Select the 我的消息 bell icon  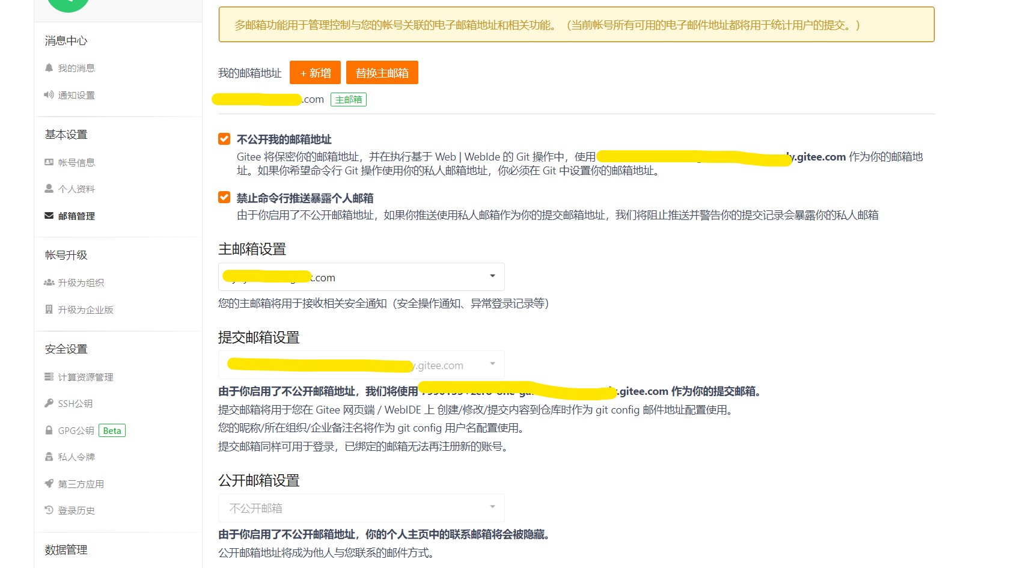point(49,68)
